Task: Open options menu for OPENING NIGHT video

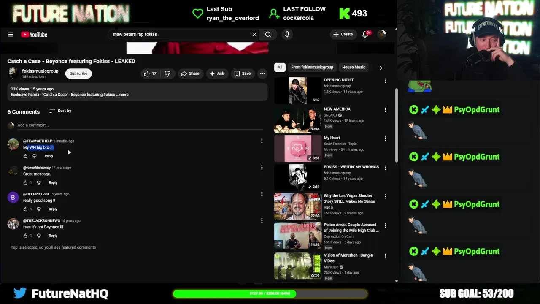Action: (x=385, y=81)
